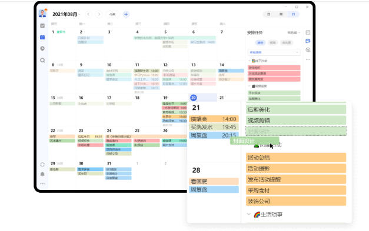Open the focus timer clock icon in sidebar
Viewport: 369px width, 231px height.
pos(42,49)
